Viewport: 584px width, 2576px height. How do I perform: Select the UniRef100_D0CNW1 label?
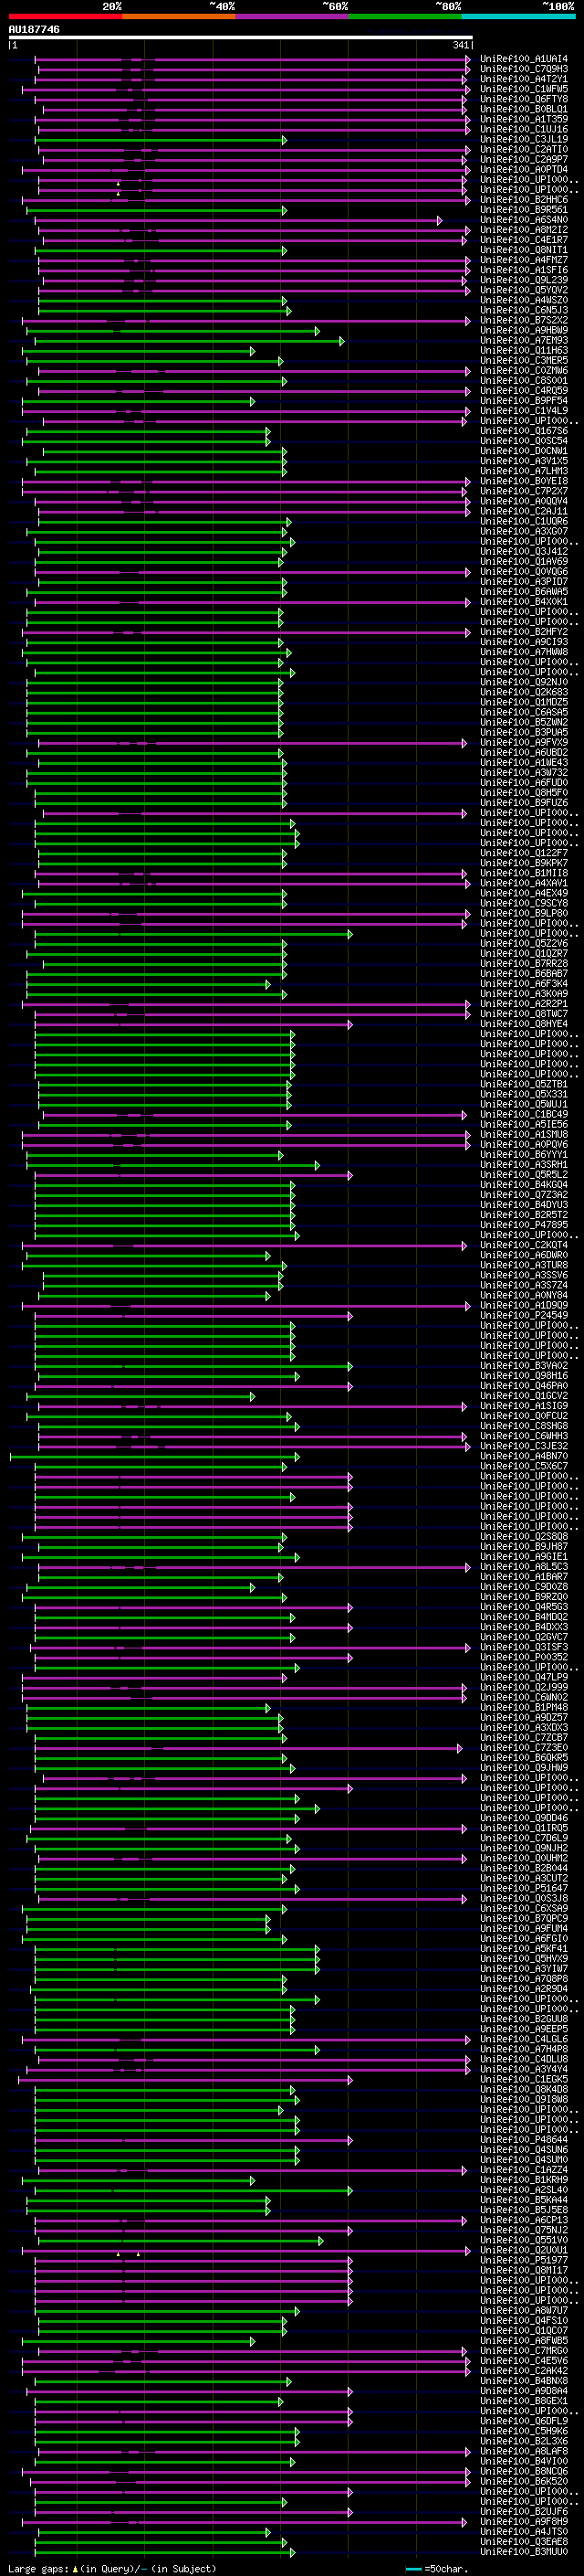524,451
